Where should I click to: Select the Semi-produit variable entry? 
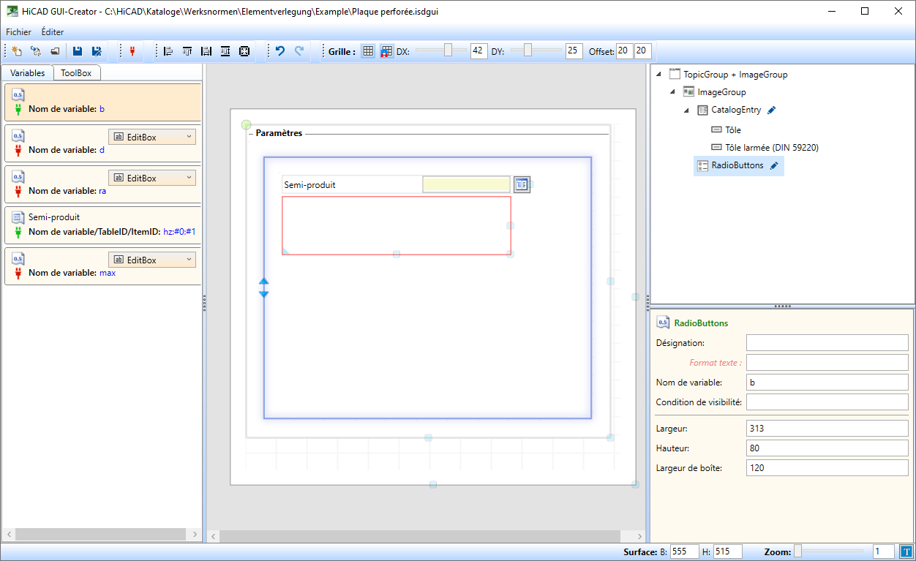pyautogui.click(x=102, y=225)
